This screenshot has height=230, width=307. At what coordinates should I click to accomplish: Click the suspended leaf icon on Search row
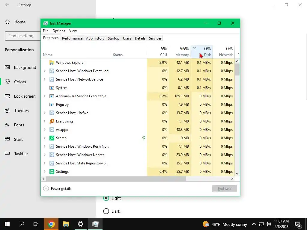(144, 138)
